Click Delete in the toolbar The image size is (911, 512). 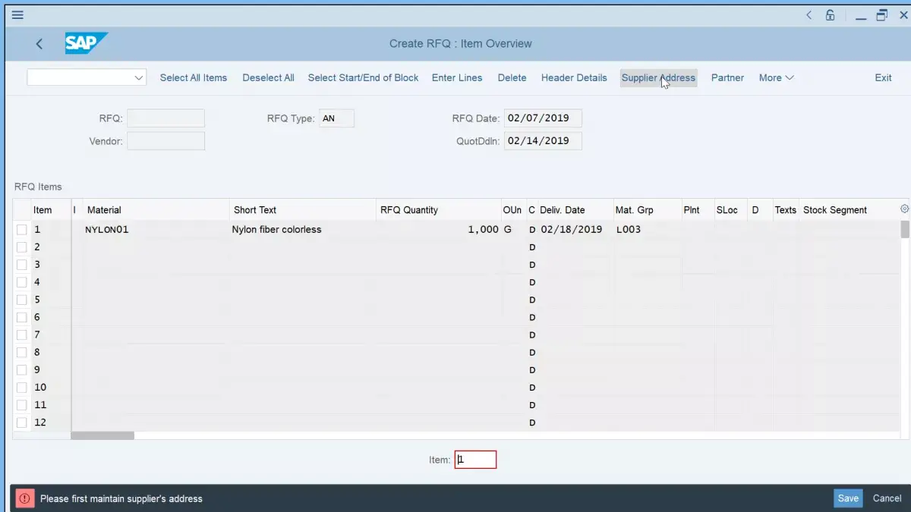point(512,77)
